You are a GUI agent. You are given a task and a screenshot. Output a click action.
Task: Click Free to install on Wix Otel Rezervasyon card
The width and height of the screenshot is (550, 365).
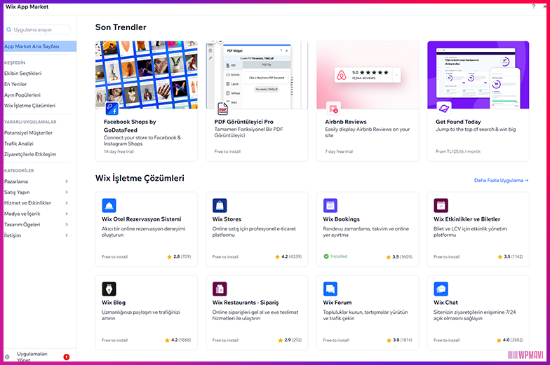tap(115, 256)
